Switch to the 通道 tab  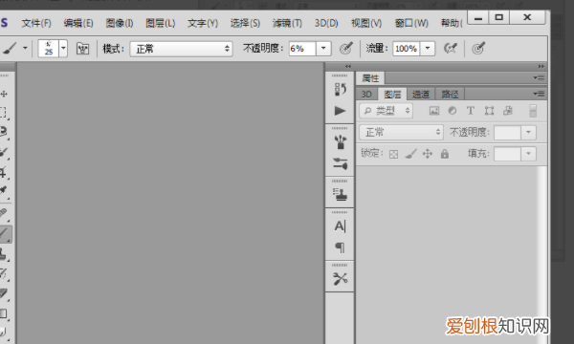(x=421, y=95)
